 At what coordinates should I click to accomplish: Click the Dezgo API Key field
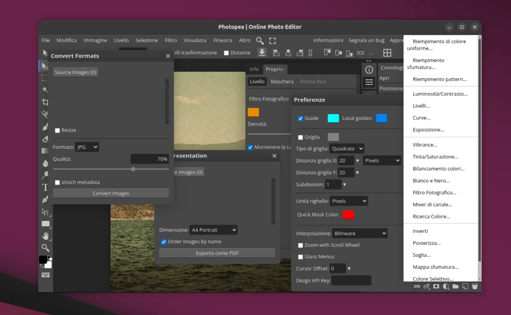pos(351,281)
